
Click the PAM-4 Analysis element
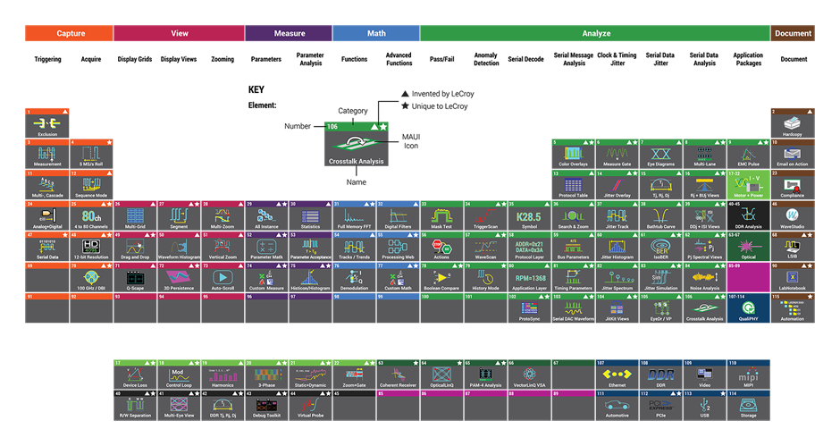[x=485, y=374]
